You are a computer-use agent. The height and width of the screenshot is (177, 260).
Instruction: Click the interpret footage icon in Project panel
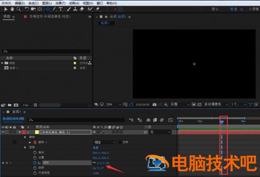tap(3, 105)
